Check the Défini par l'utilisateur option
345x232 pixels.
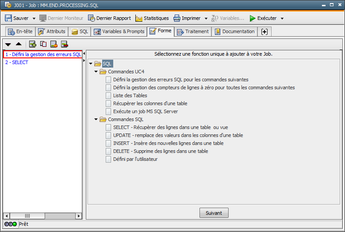point(108,159)
